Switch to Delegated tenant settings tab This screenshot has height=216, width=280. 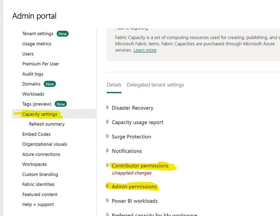(155, 85)
